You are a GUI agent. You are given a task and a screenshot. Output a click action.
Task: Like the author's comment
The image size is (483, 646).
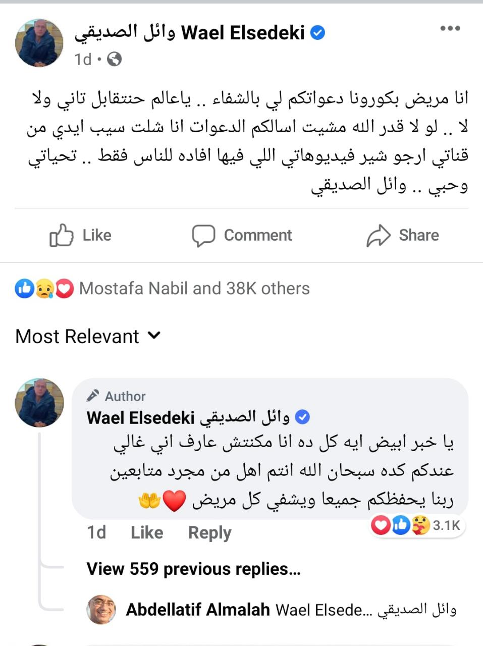147,532
